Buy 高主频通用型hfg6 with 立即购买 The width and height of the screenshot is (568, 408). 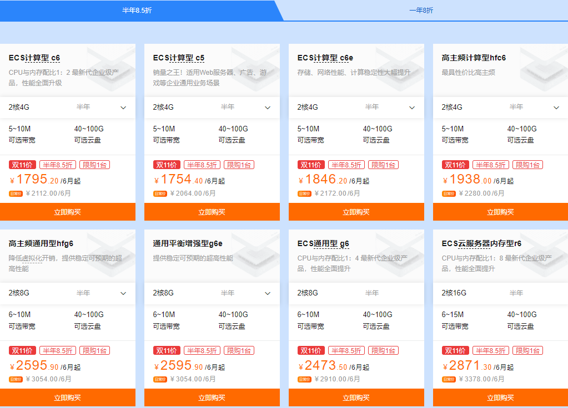[x=68, y=398]
